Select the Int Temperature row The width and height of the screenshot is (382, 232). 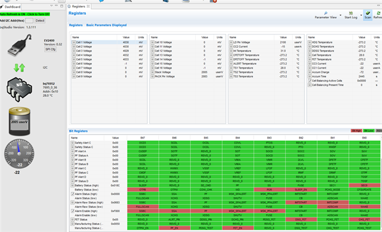click(x=266, y=51)
